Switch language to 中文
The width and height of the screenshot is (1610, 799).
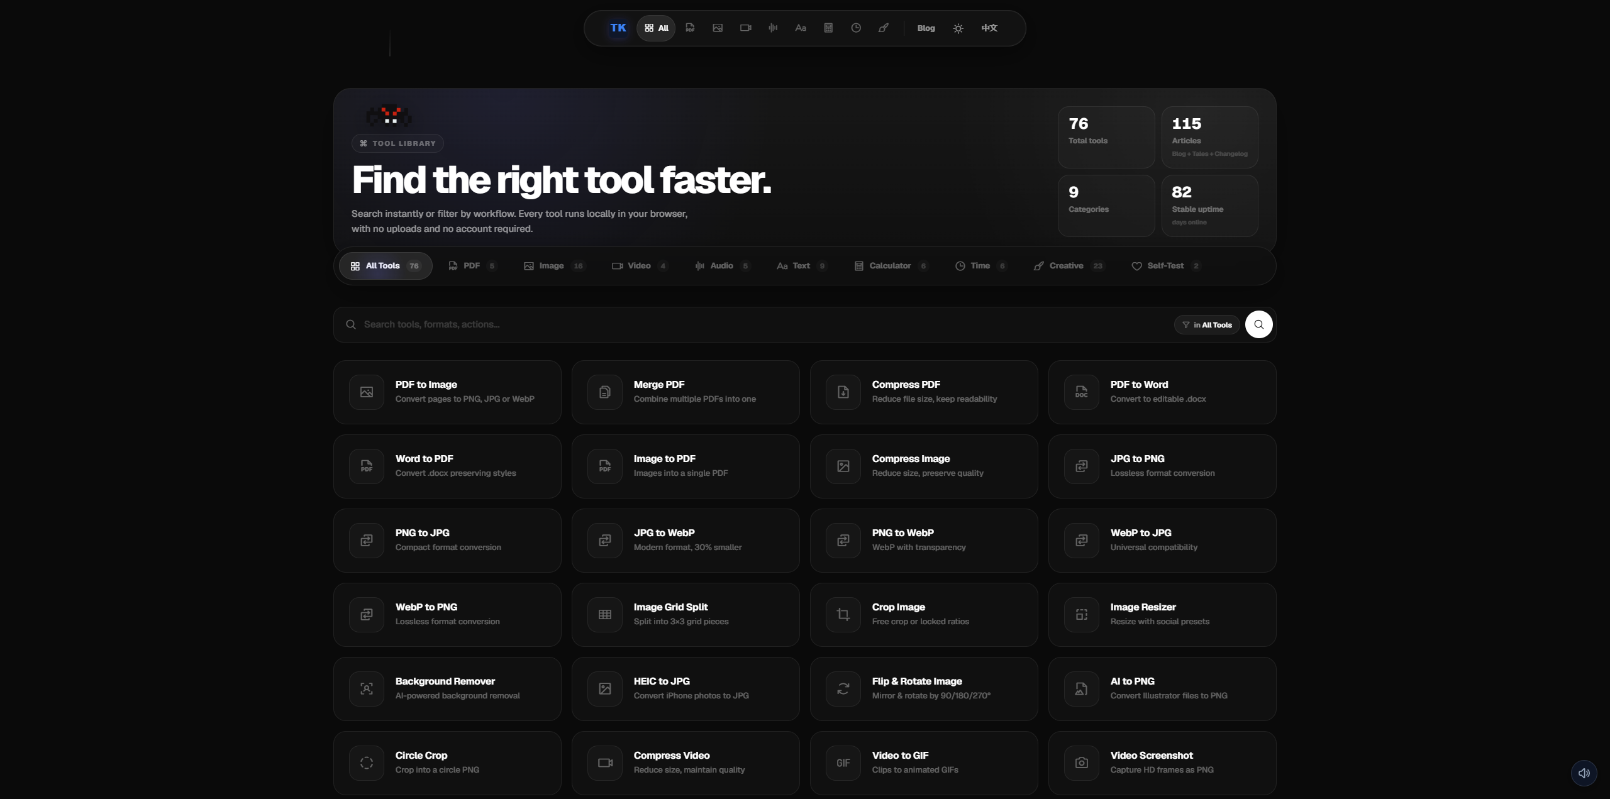pos(989,28)
